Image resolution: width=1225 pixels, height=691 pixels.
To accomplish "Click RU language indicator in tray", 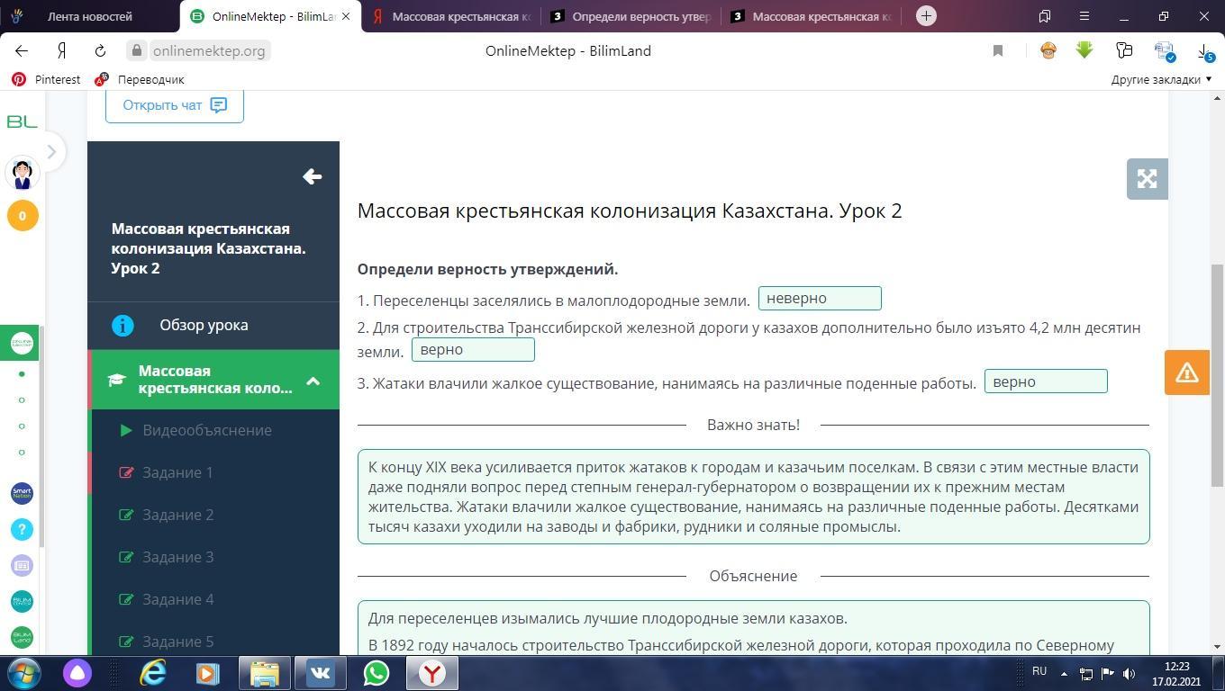I will pos(1039,671).
